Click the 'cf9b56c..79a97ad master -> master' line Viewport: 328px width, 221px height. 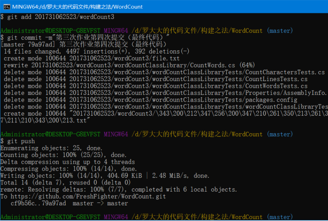pyautogui.click(x=69, y=203)
